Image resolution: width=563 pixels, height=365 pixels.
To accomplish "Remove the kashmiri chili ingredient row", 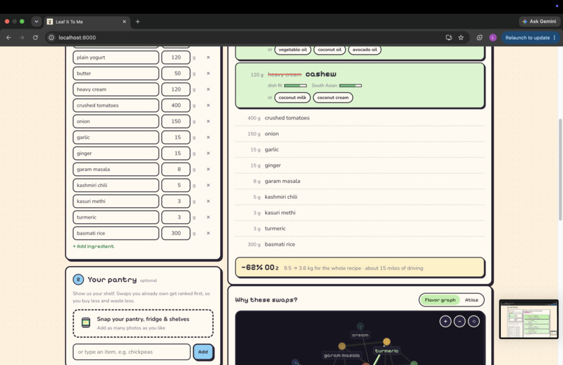I will click(208, 185).
